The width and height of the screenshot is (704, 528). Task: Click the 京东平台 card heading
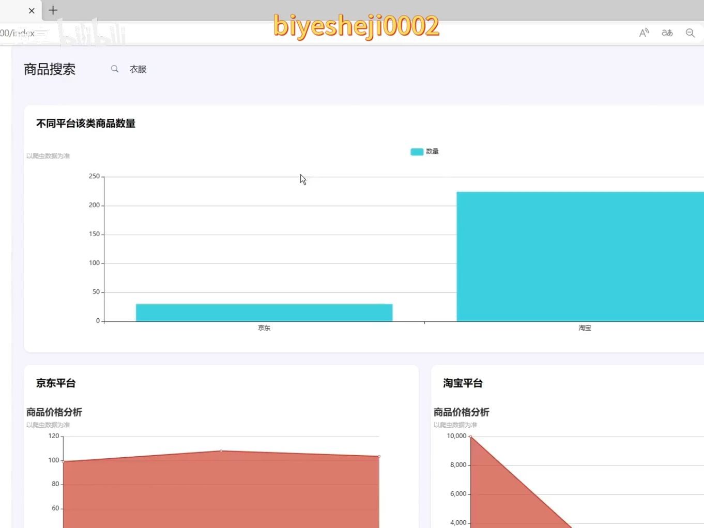pos(56,383)
